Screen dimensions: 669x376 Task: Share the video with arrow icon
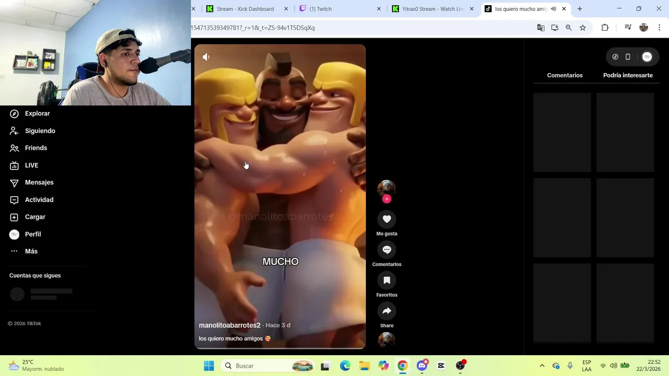387,311
